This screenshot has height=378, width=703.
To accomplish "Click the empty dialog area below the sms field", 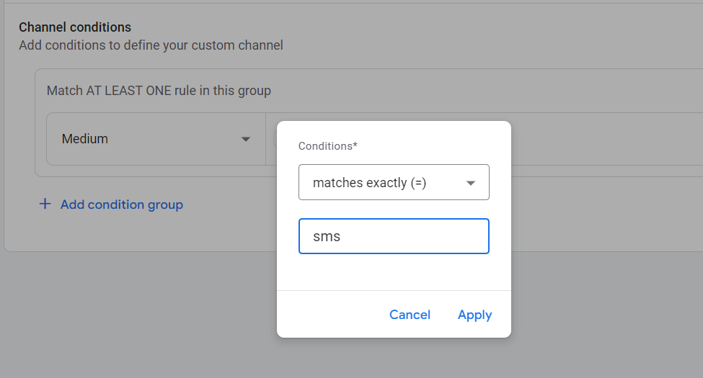I will pos(394,272).
